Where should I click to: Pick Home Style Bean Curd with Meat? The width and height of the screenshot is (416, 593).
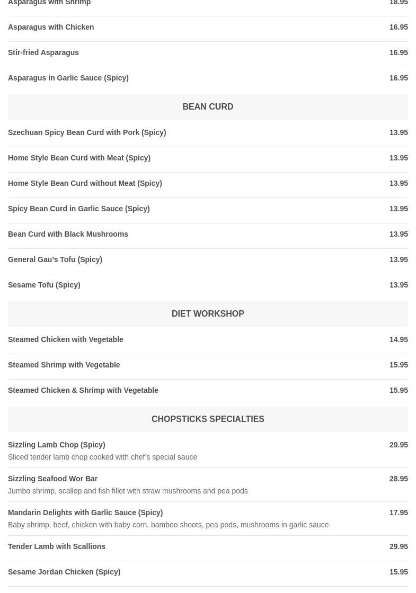[x=79, y=158]
